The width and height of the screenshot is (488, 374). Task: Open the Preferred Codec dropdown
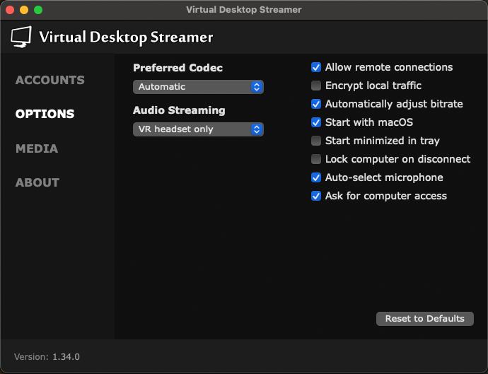(x=198, y=87)
